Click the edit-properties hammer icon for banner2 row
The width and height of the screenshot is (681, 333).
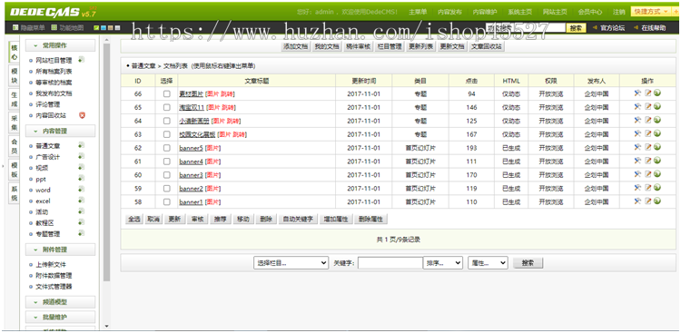tap(637, 188)
